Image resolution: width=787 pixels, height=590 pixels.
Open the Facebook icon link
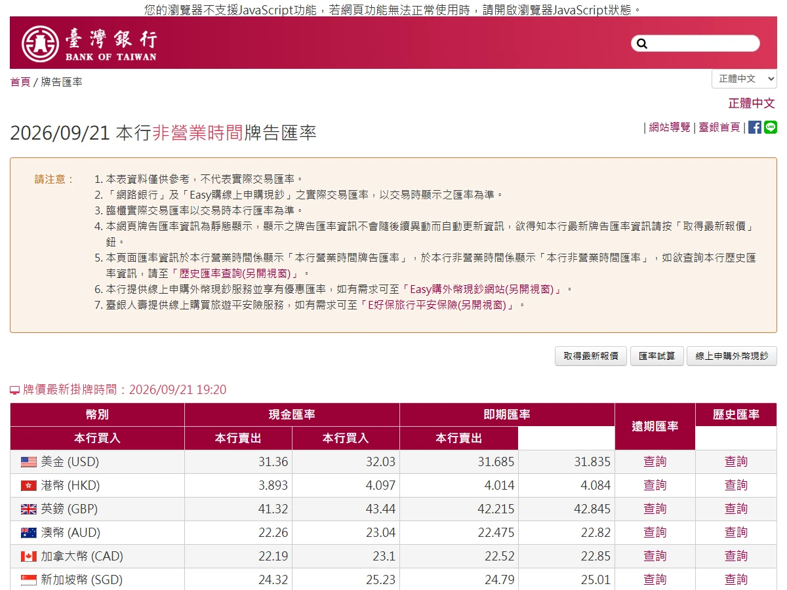click(x=755, y=127)
